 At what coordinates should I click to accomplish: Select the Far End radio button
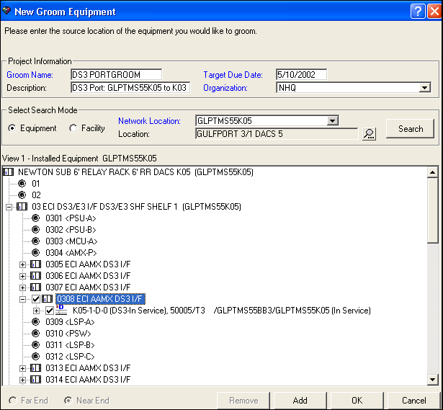click(12, 401)
